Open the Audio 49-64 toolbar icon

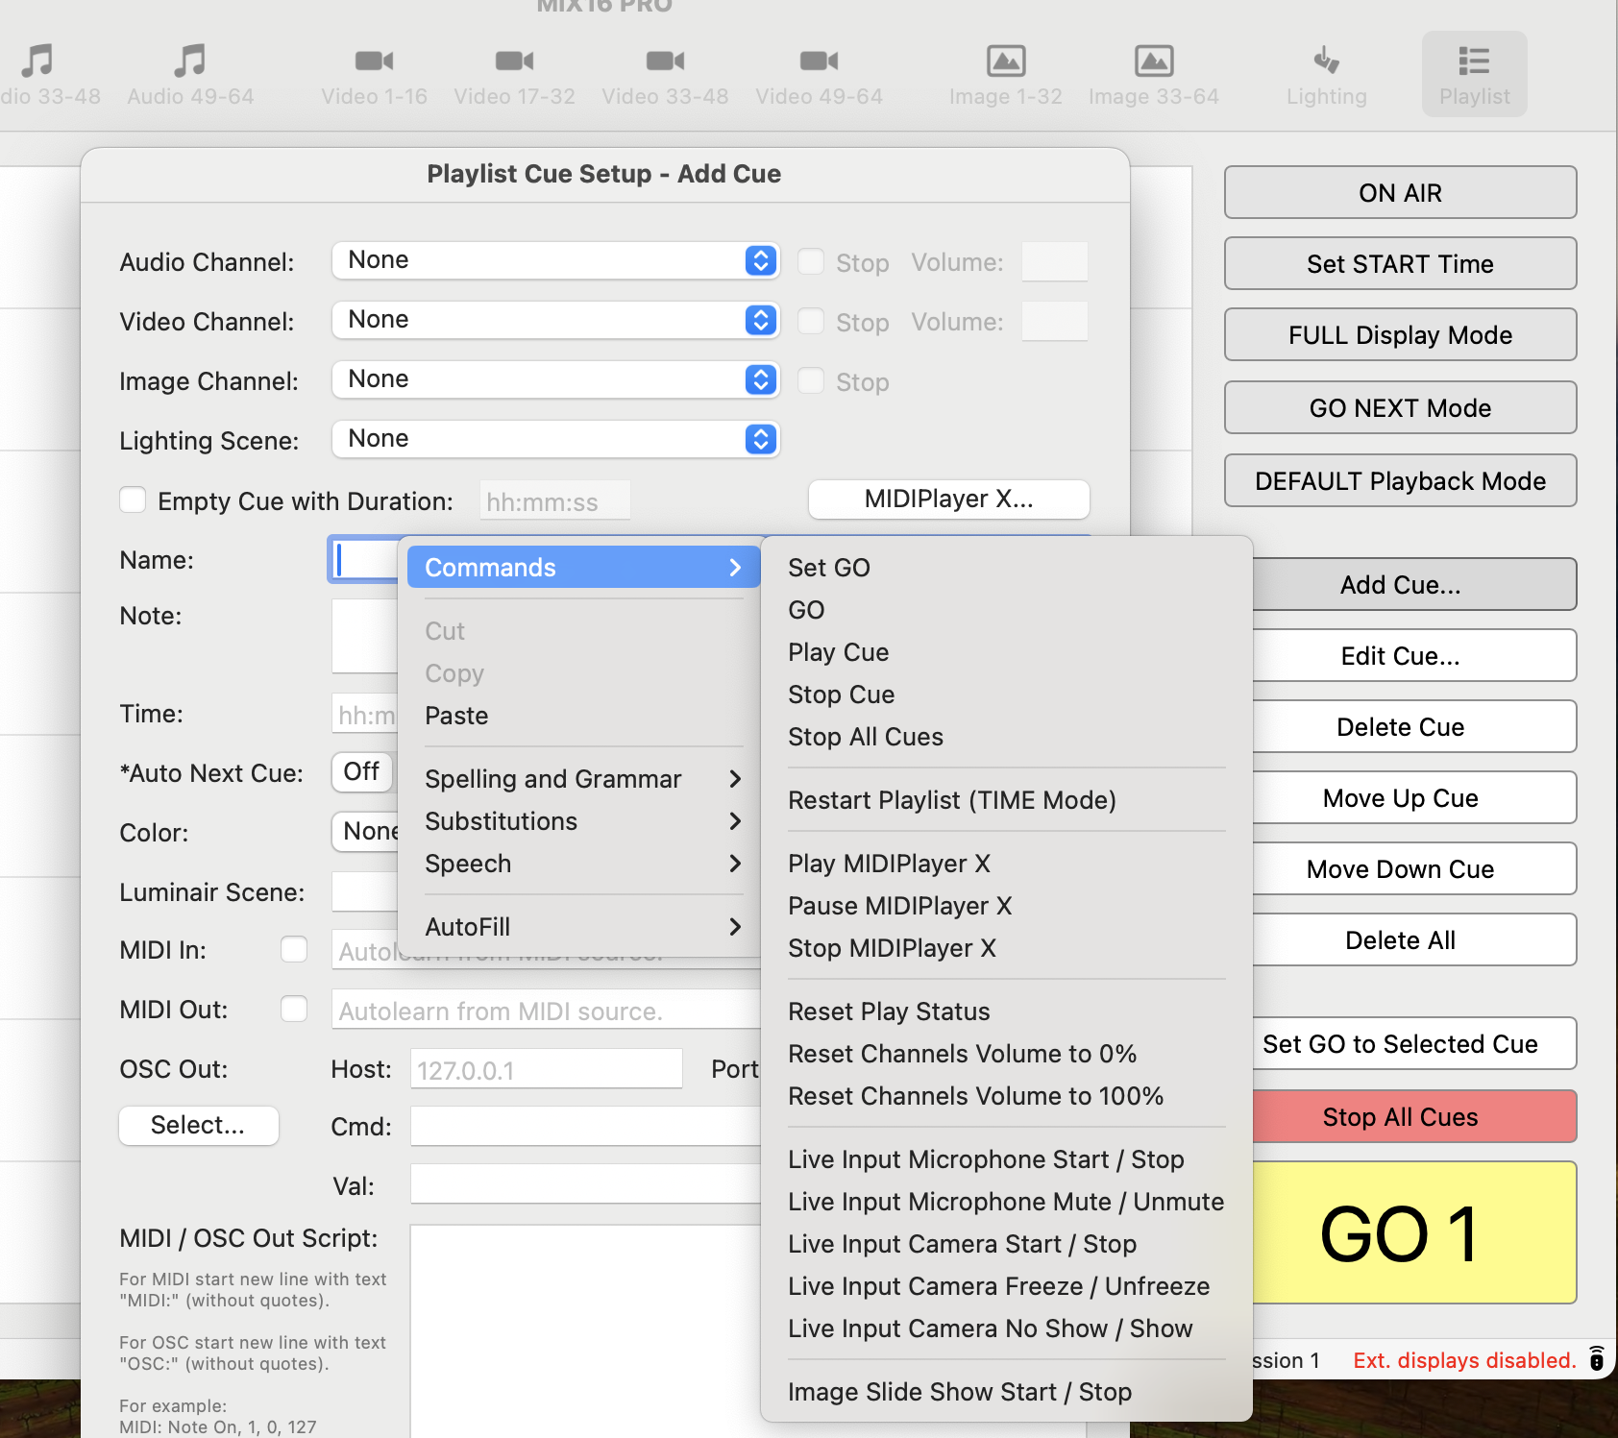pos(190,74)
